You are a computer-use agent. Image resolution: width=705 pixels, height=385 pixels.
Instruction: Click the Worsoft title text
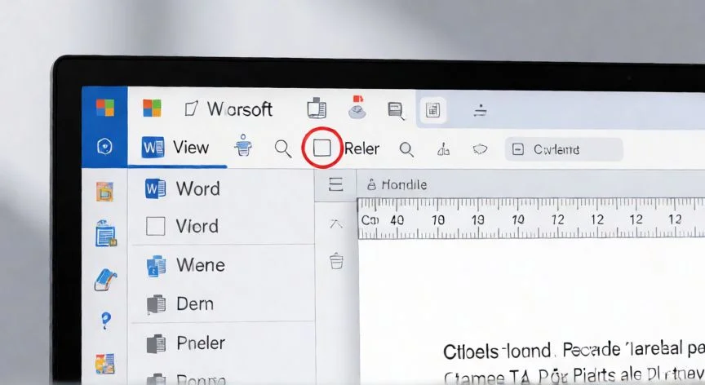pyautogui.click(x=240, y=109)
